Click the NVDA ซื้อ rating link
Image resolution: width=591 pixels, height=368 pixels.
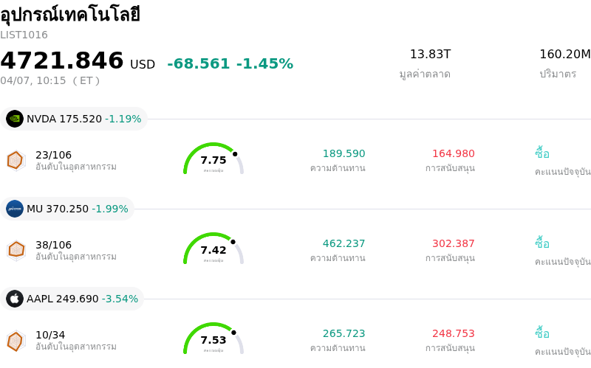(542, 153)
